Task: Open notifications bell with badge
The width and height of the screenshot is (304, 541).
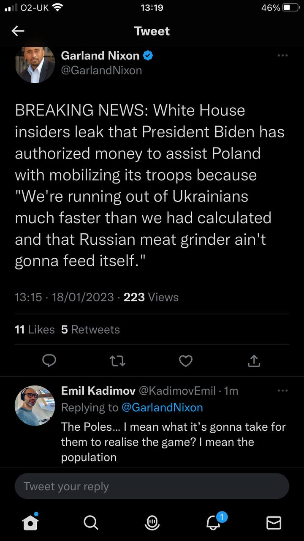Action: click(213, 522)
